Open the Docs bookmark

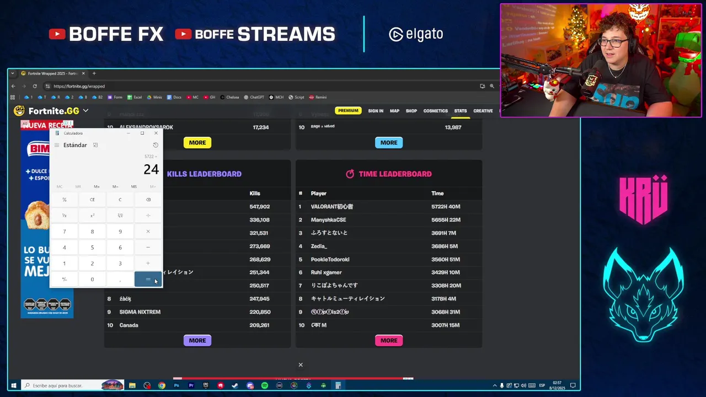pyautogui.click(x=174, y=97)
